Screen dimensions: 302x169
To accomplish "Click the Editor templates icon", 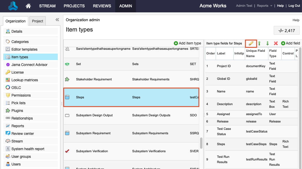I will 8,49.
